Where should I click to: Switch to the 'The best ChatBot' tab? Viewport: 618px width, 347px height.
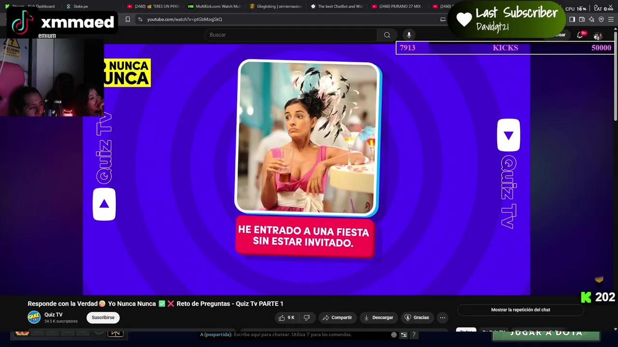tap(337, 6)
